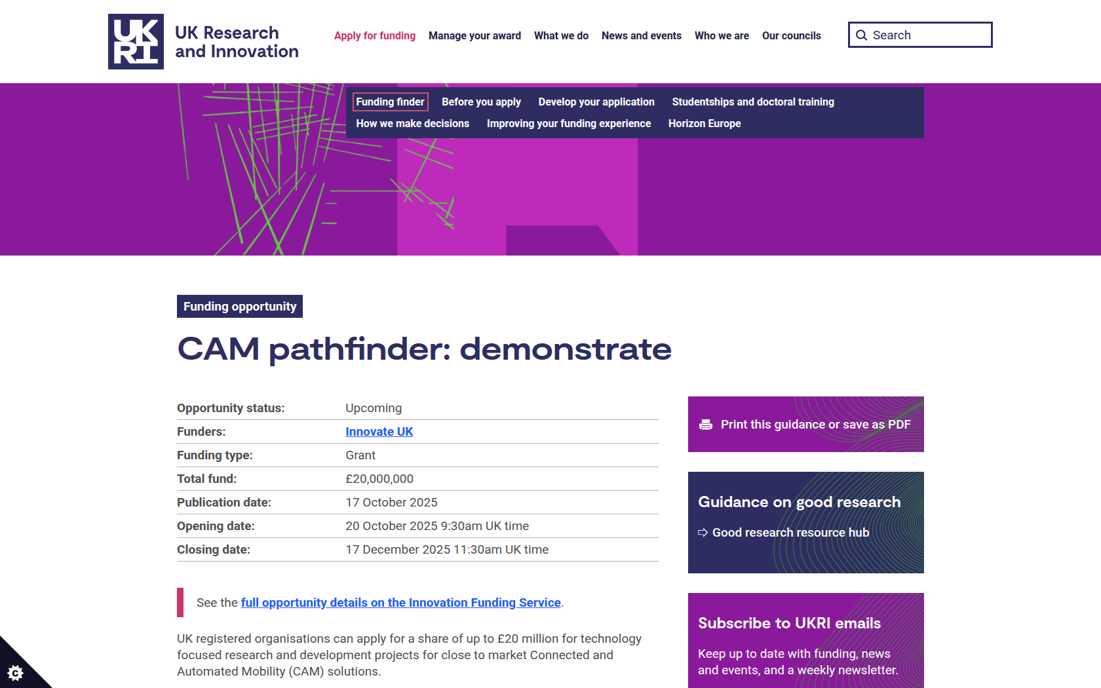Go to Funding finder tab

coord(391,102)
